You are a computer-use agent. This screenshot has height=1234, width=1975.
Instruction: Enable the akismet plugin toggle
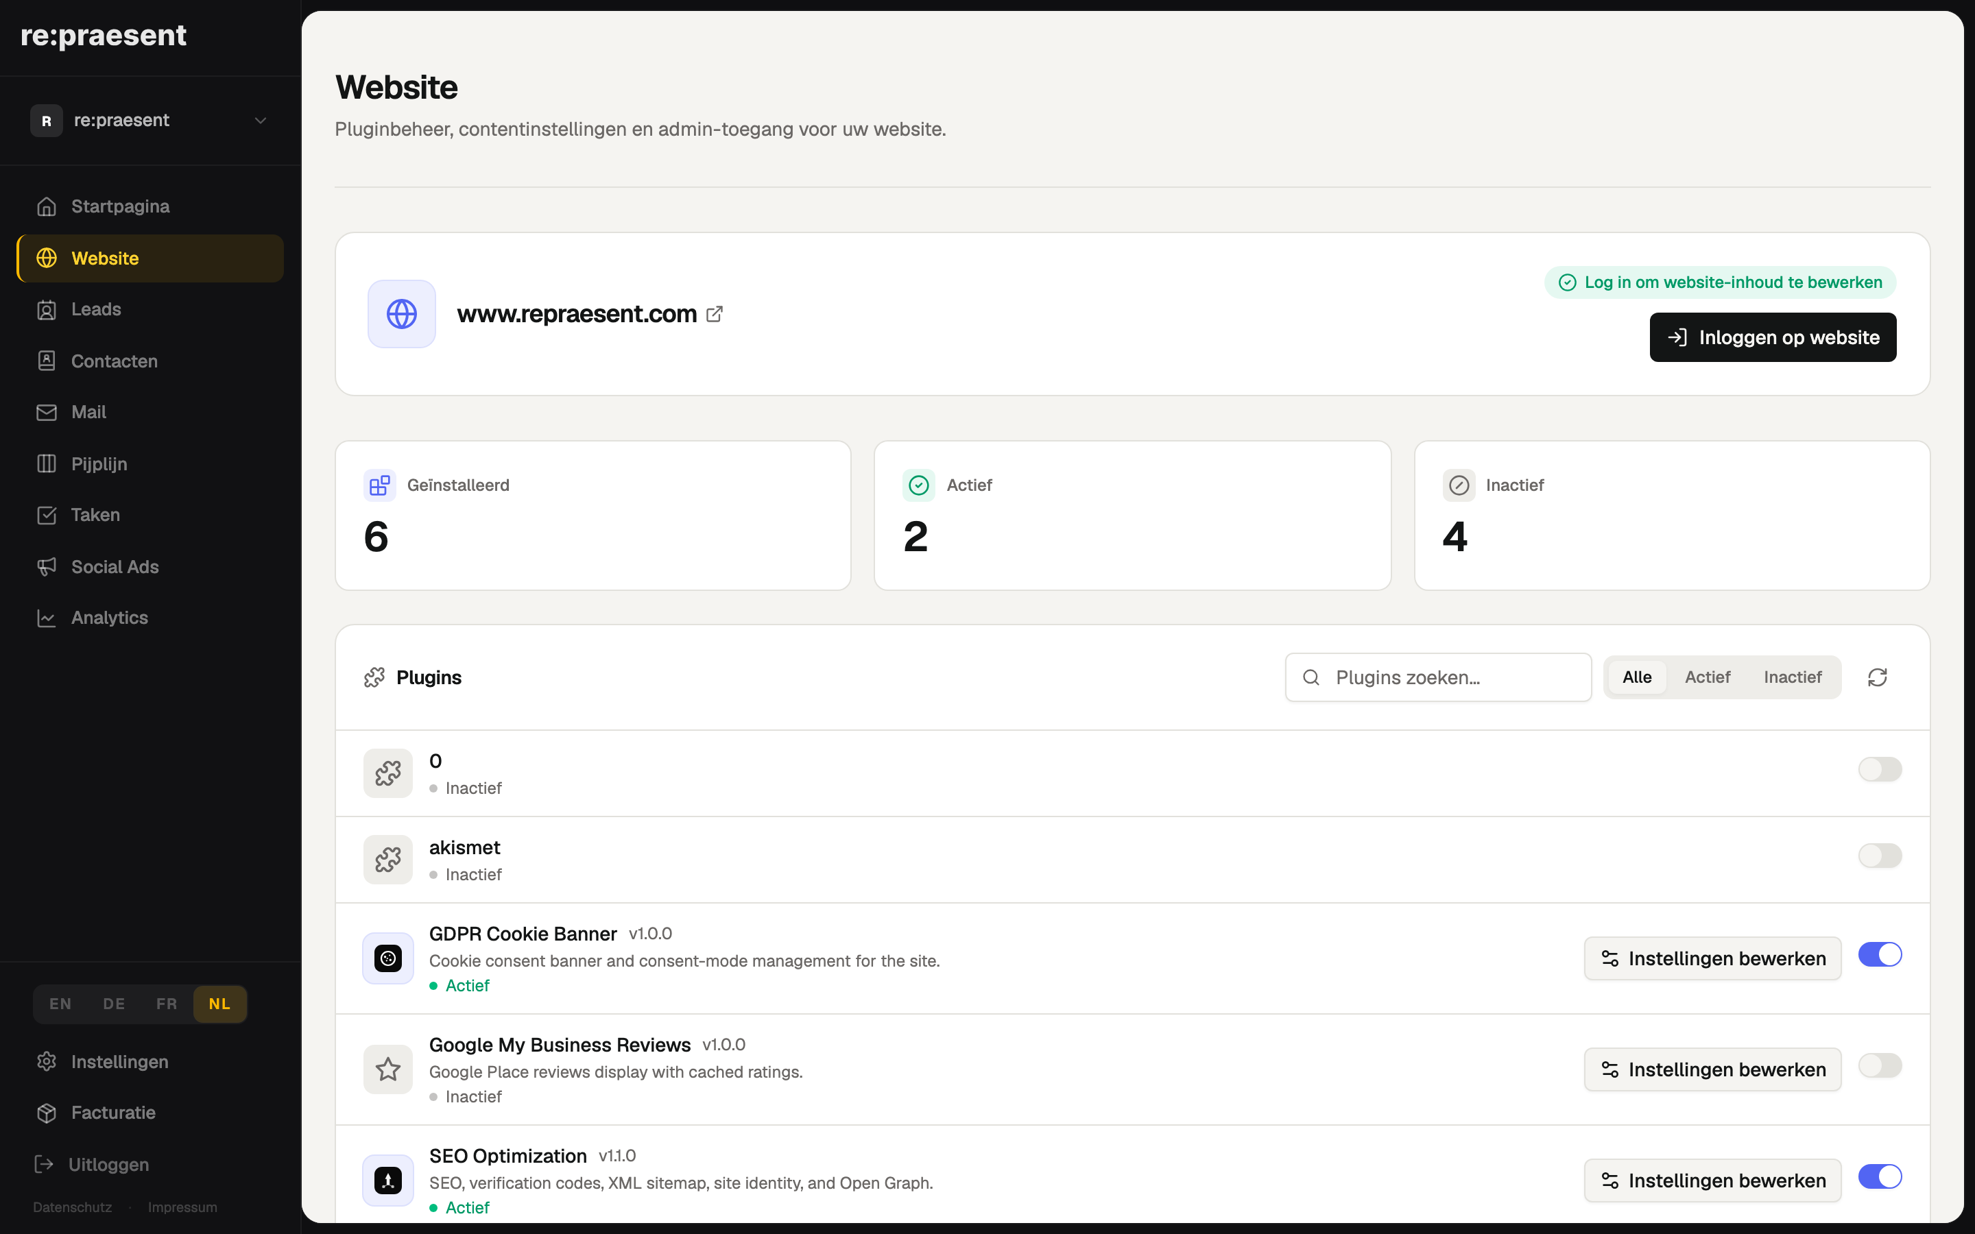point(1880,856)
